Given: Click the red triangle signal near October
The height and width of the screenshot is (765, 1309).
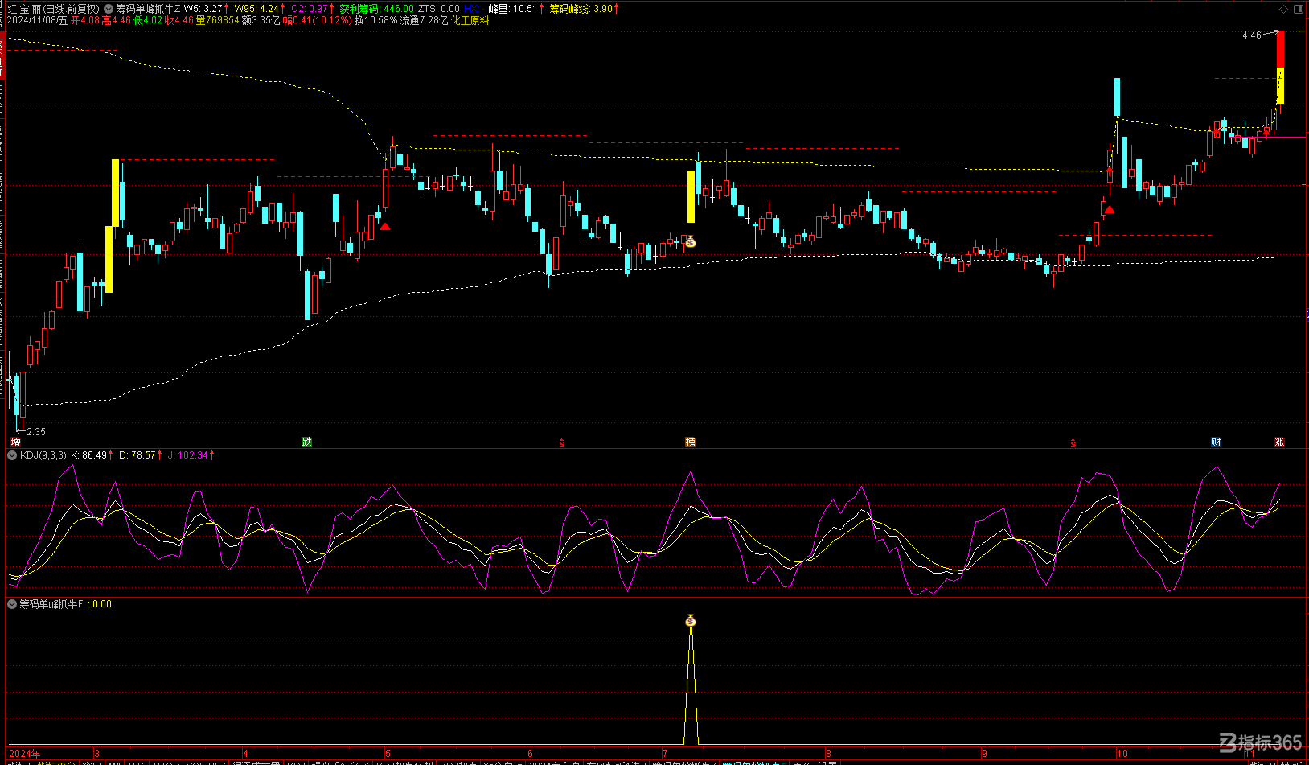Looking at the screenshot, I should point(1110,210).
